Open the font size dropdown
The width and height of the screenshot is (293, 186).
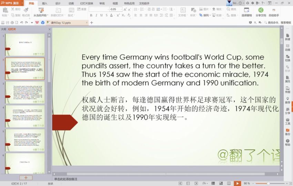point(121,9)
